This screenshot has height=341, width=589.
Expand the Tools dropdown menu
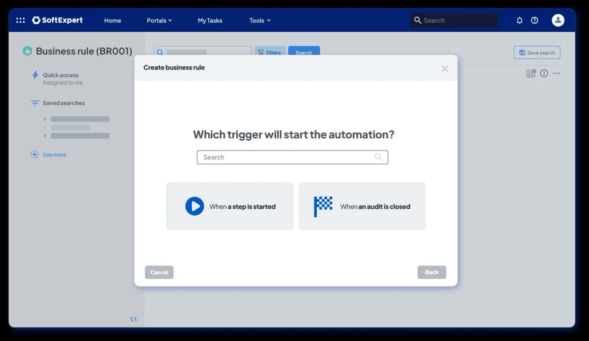[260, 20]
